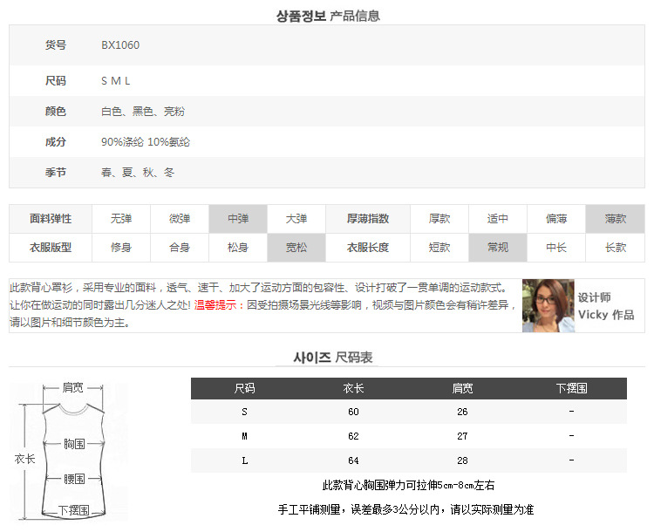Image resolution: width=654 pixels, height=532 pixels.
Task: Click the 衣服长度 header cell
Action: pyautogui.click(x=368, y=248)
